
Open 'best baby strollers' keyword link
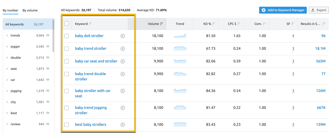91,124
